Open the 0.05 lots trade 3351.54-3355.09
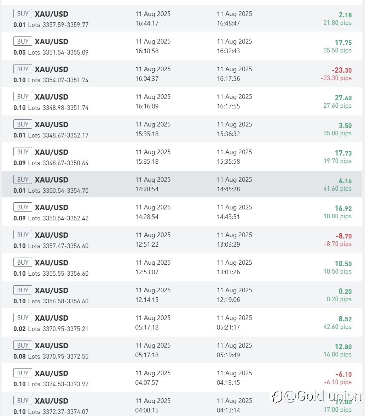 click(x=182, y=46)
